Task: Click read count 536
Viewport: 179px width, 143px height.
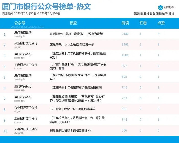Action: coord(124,130)
